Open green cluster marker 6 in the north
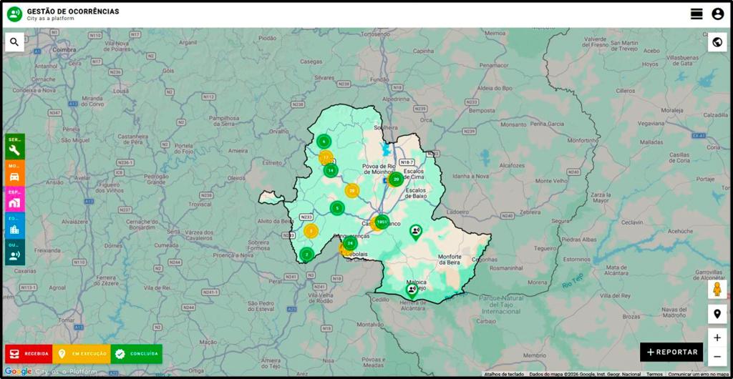This screenshot has height=379, width=733. click(x=324, y=141)
